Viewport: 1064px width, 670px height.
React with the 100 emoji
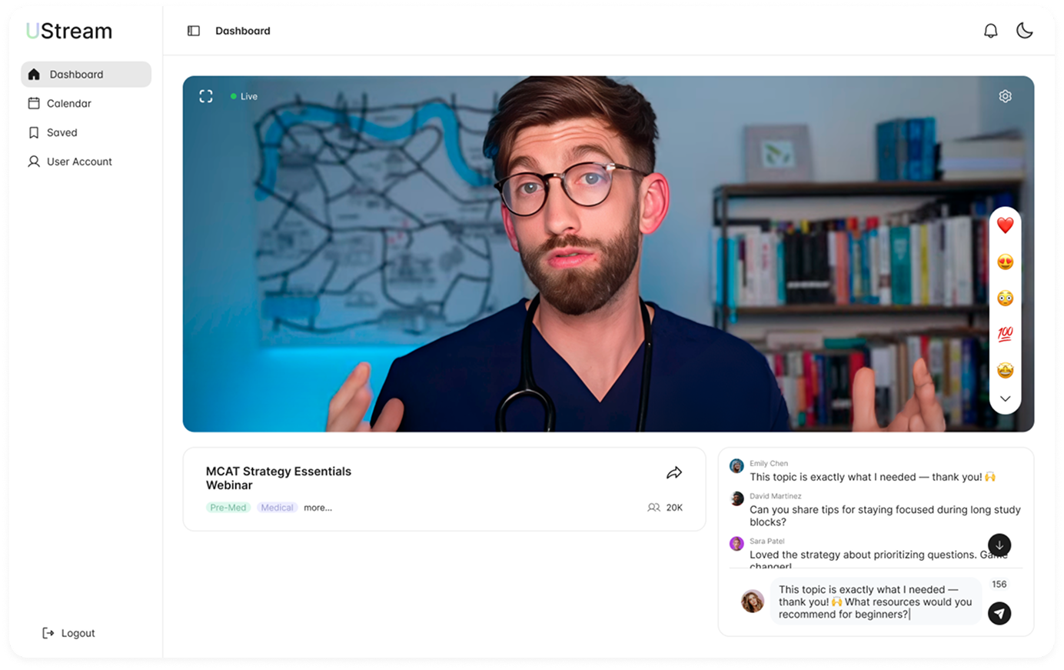pos(1005,334)
